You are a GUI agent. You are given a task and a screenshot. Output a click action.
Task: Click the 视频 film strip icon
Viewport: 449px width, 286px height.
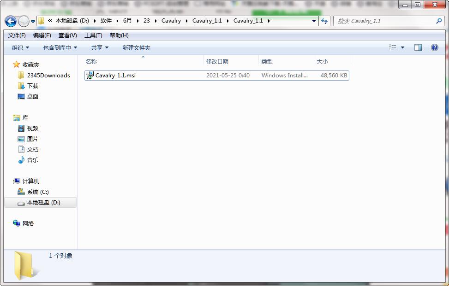pyautogui.click(x=21, y=128)
